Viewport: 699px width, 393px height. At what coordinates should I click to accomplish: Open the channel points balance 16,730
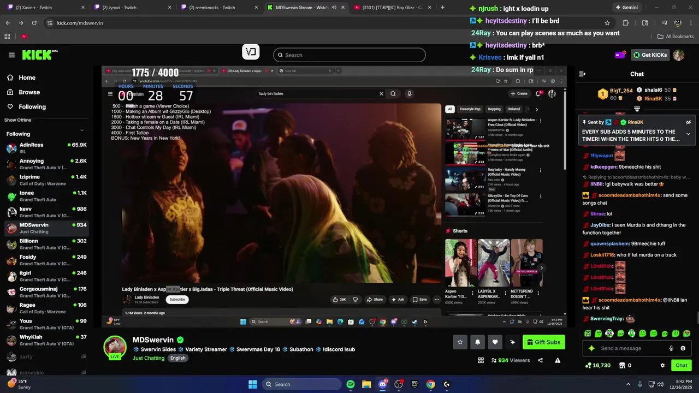(597, 366)
